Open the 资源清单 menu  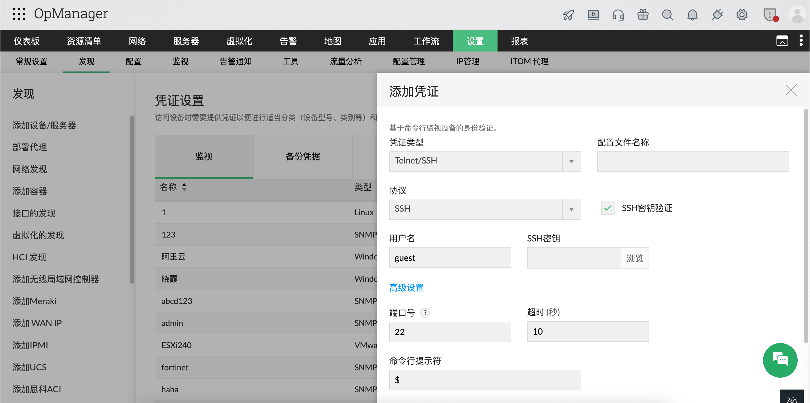click(84, 41)
